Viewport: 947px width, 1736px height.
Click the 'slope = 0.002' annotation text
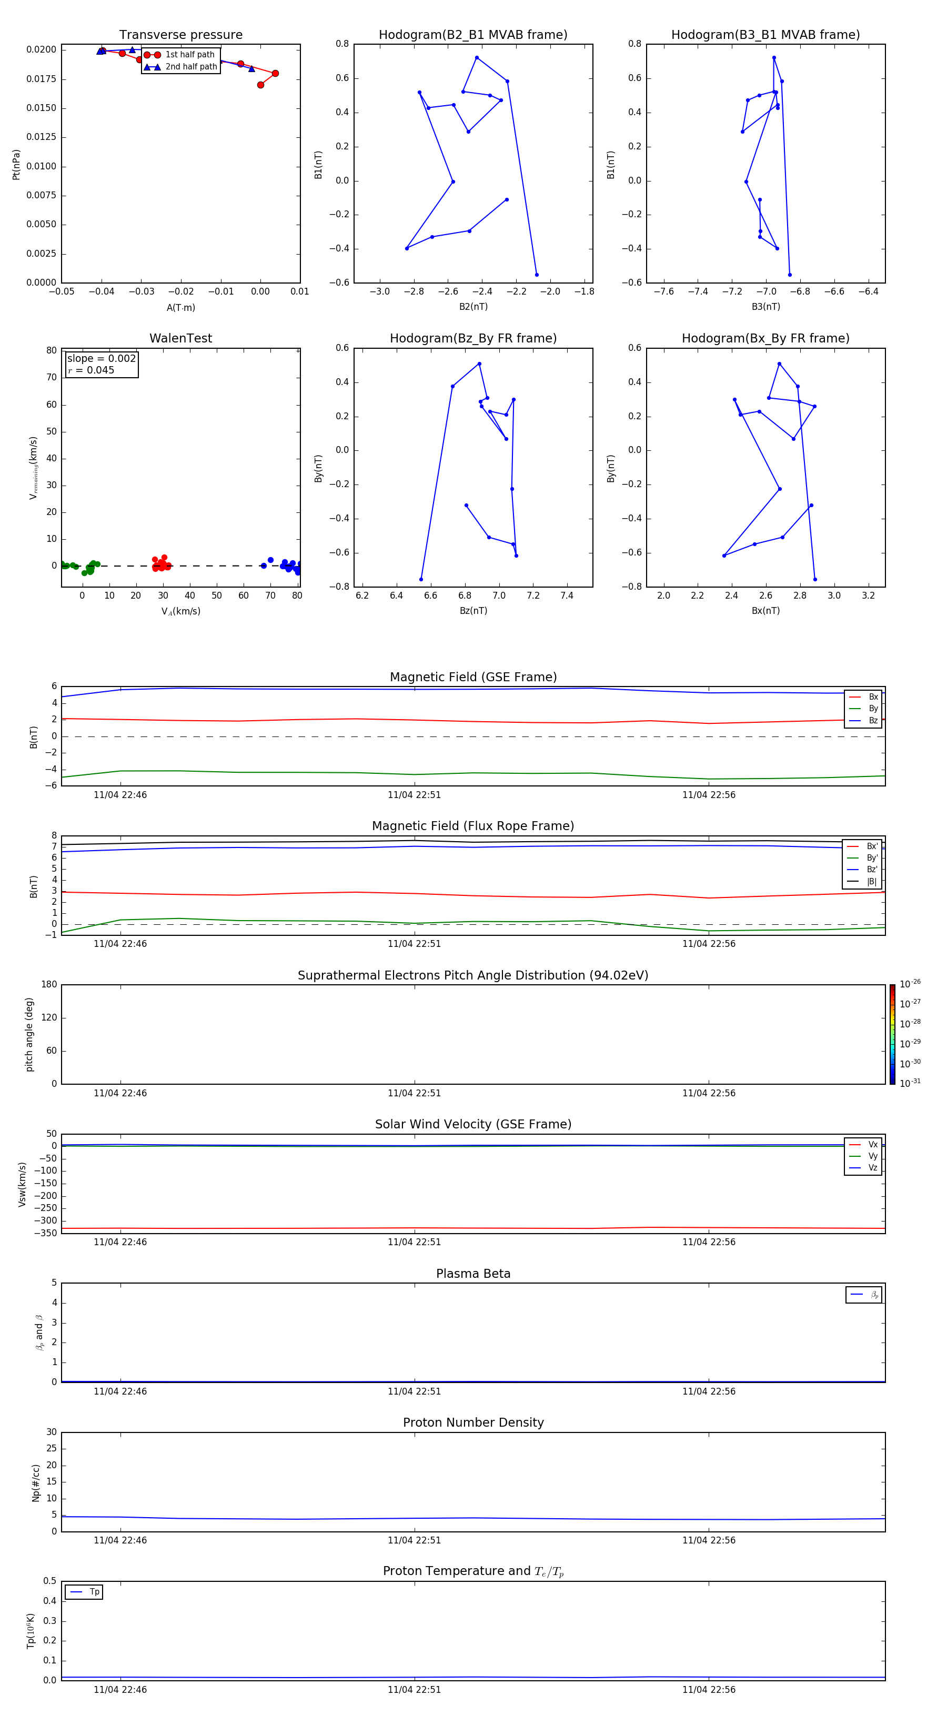102,359
